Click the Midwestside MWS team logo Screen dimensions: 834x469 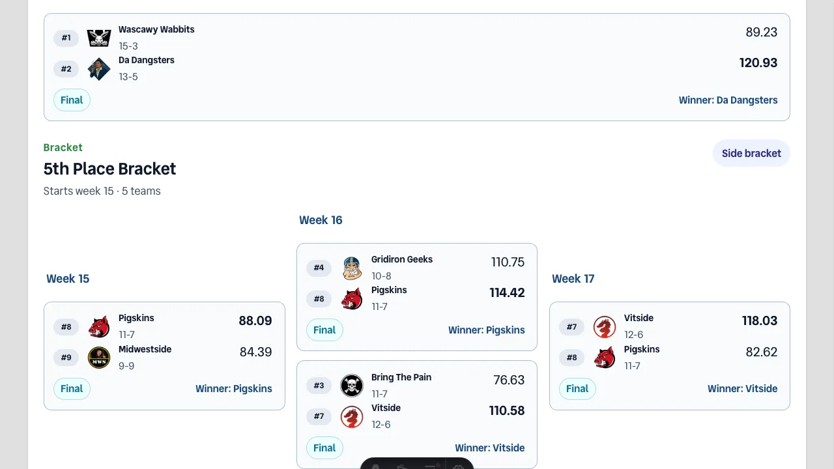coord(99,358)
